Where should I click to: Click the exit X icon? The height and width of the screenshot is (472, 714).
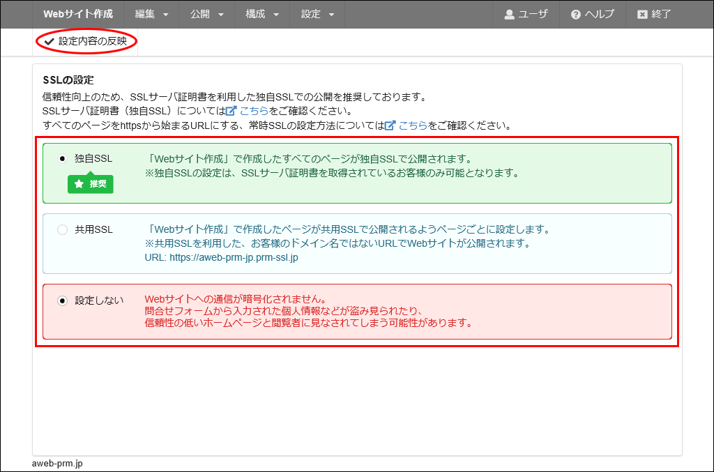click(x=641, y=15)
